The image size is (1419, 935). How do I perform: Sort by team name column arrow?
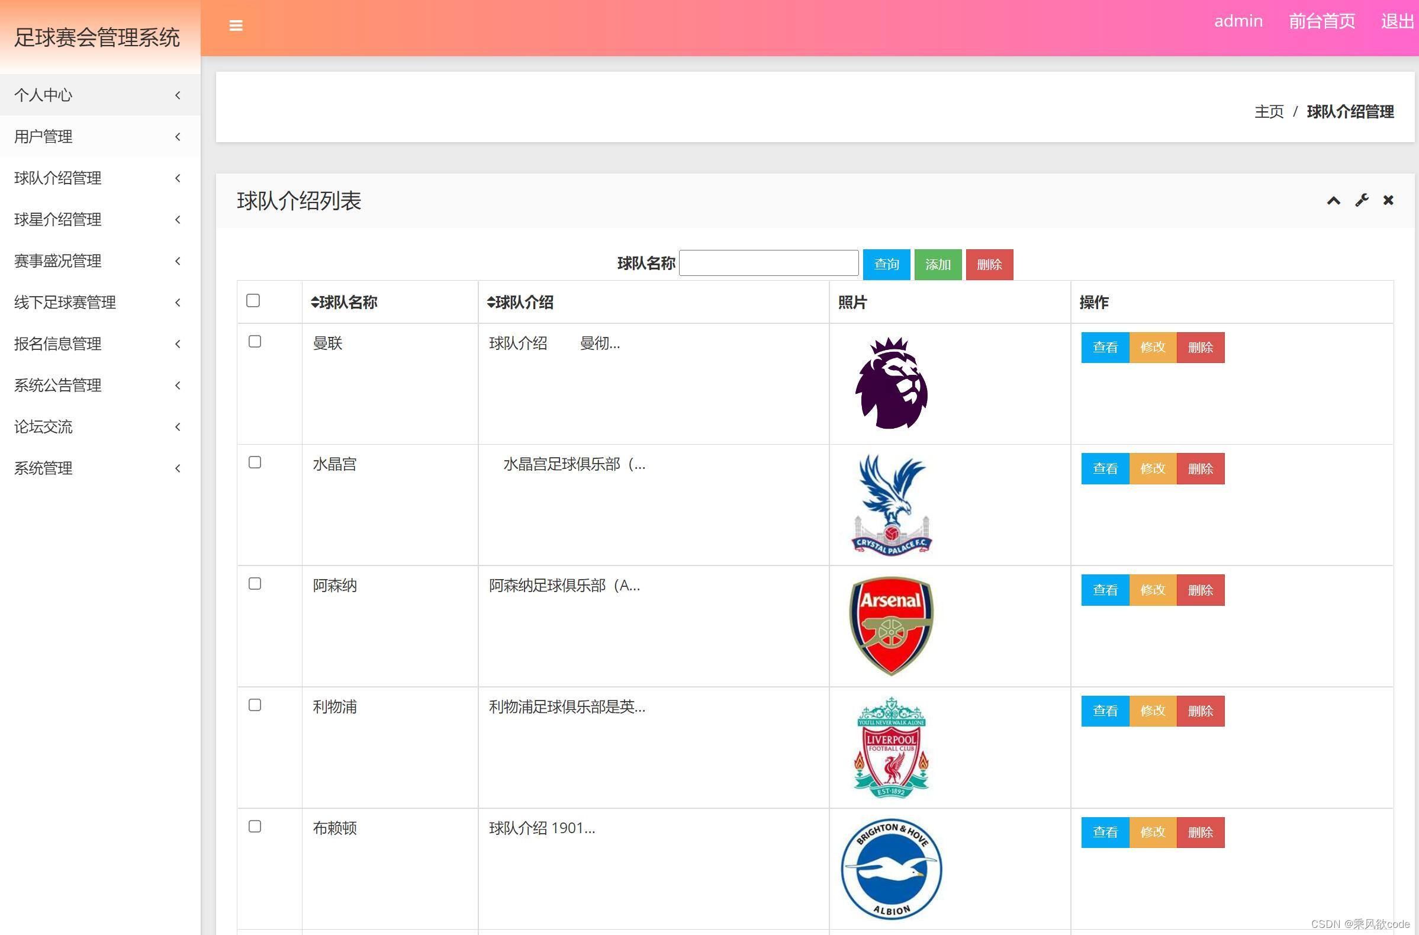315,303
